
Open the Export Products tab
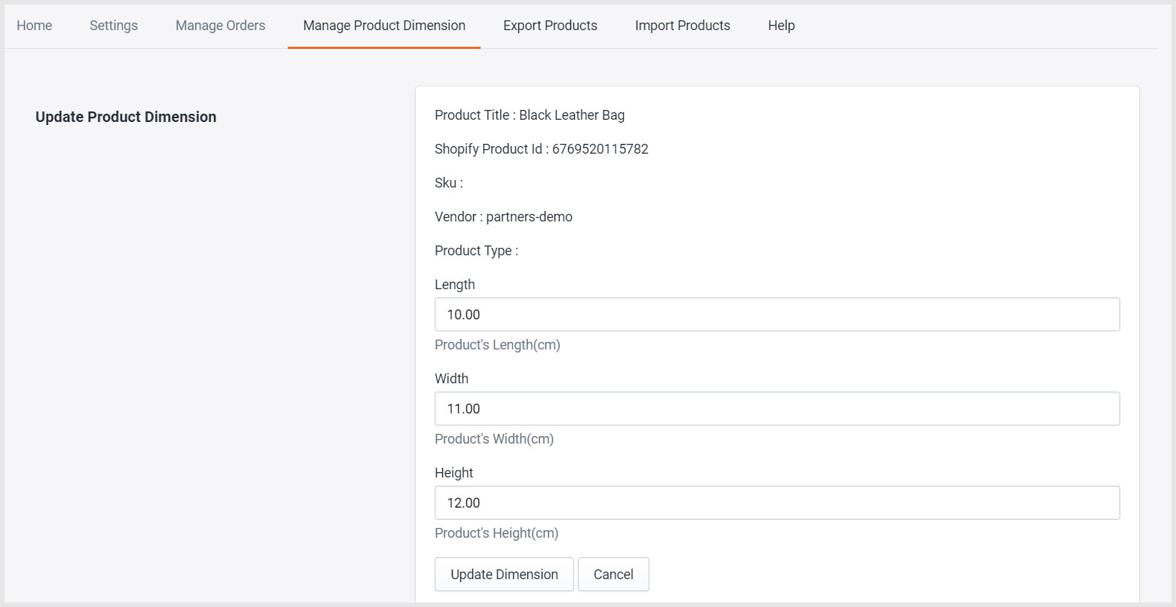point(550,25)
